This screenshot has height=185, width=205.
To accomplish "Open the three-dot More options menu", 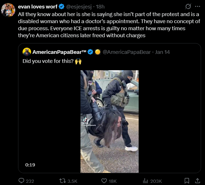I will pos(197,6).
